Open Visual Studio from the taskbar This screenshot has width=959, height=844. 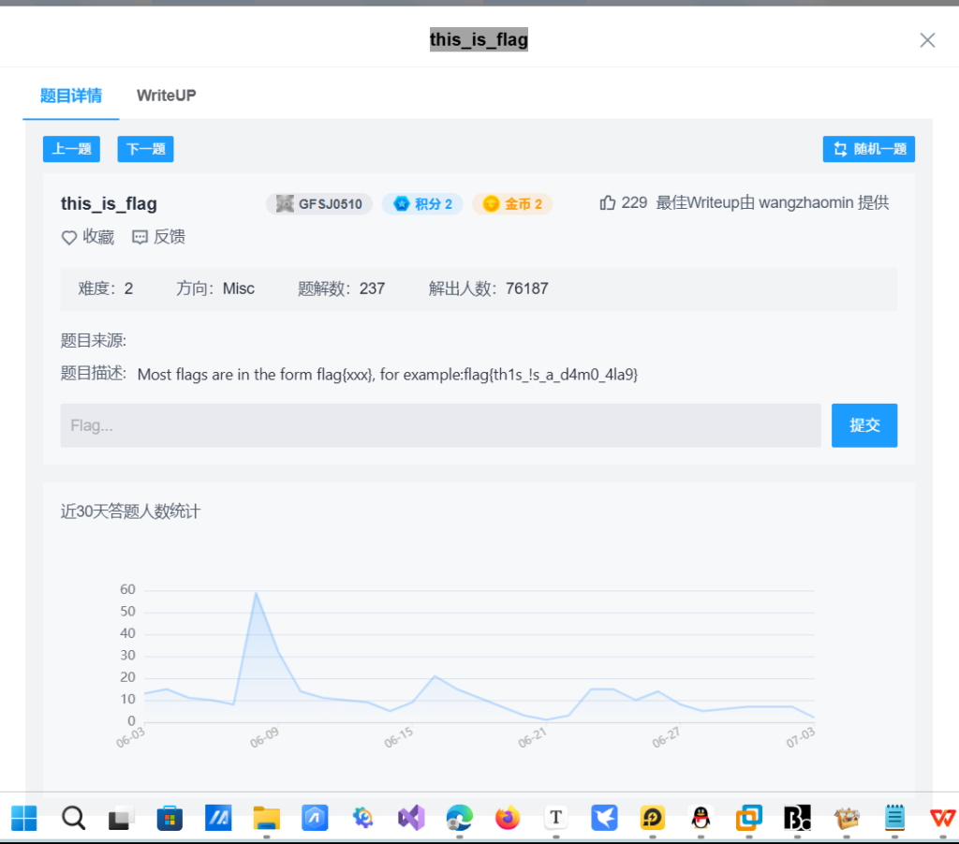[411, 818]
